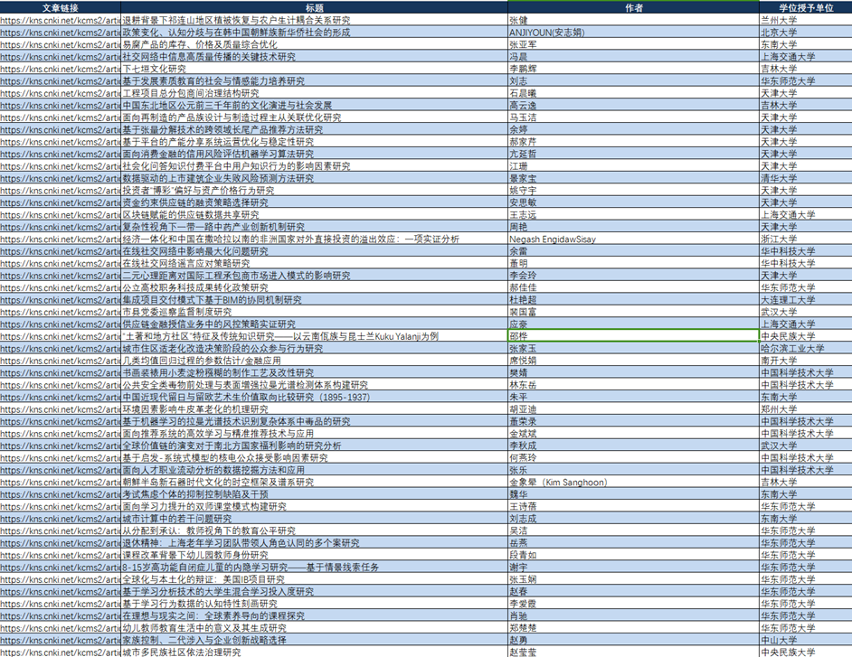Select institution cell 兰州大学
The width and height of the screenshot is (852, 657).
(806, 20)
